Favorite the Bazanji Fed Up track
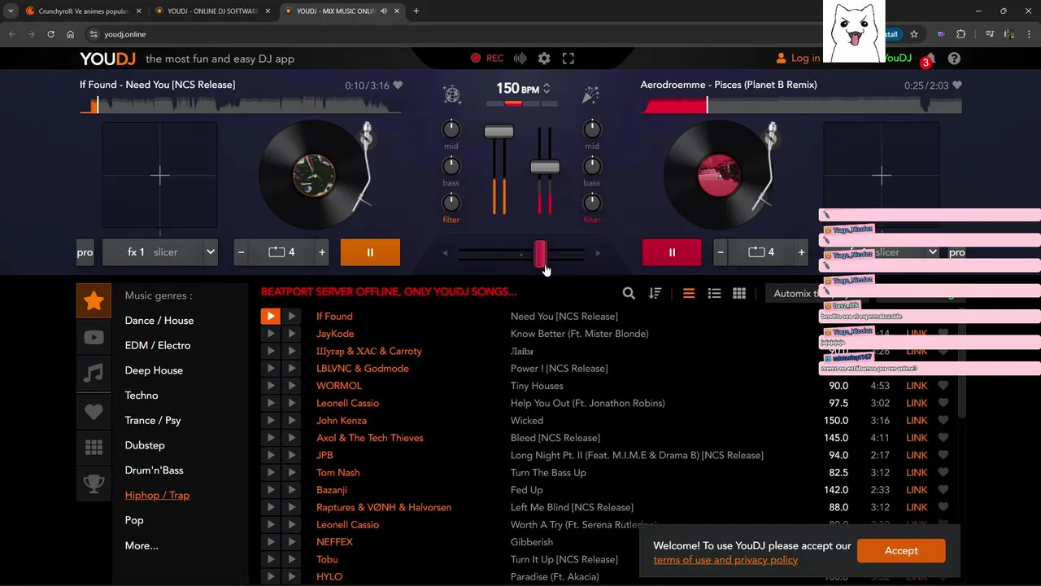 point(943,490)
